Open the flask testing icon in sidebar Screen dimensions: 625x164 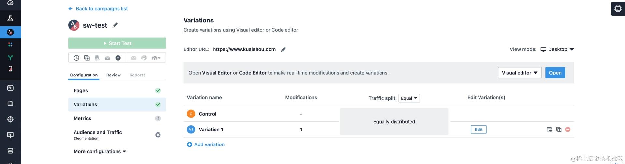(x=10, y=18)
